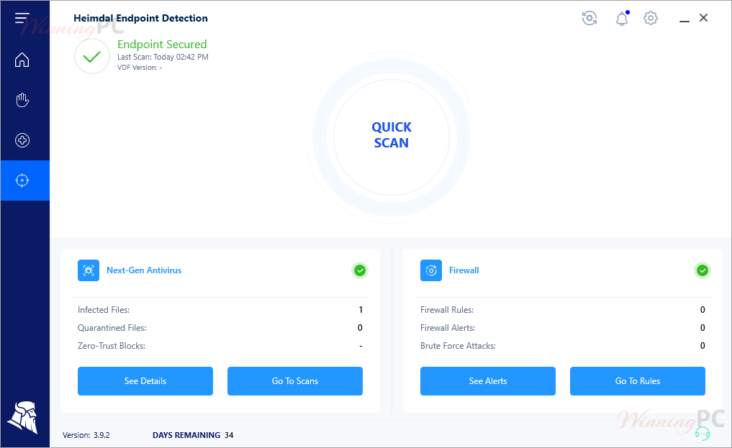
Task: Minimize the Heimdal window
Action: (684, 21)
